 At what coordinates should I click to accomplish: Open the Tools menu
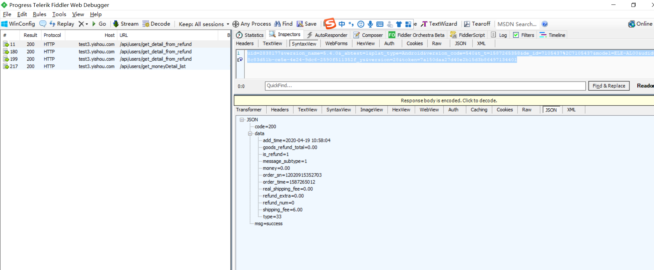pyautogui.click(x=59, y=14)
